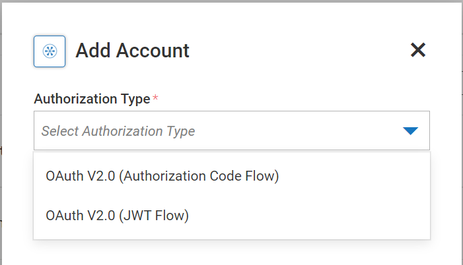Pick the Authorization Code Flow entry
The height and width of the screenshot is (265, 463).
click(162, 176)
